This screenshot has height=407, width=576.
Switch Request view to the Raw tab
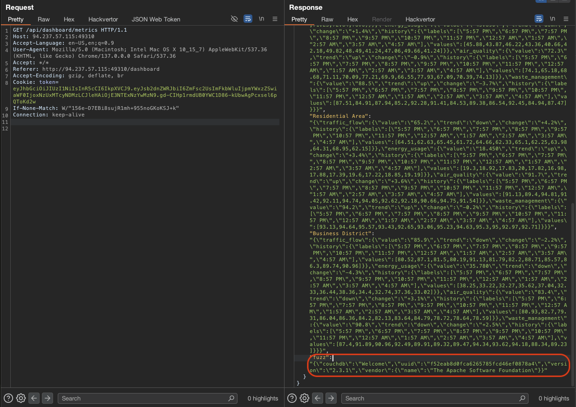[44, 19]
